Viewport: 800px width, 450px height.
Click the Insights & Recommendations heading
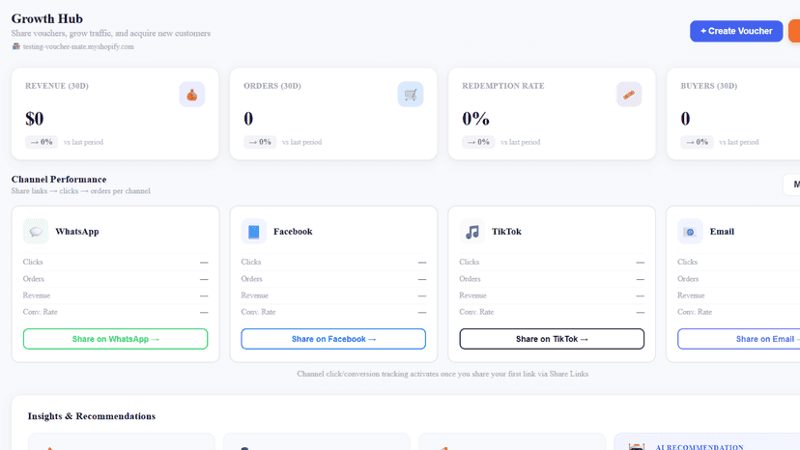coord(92,416)
